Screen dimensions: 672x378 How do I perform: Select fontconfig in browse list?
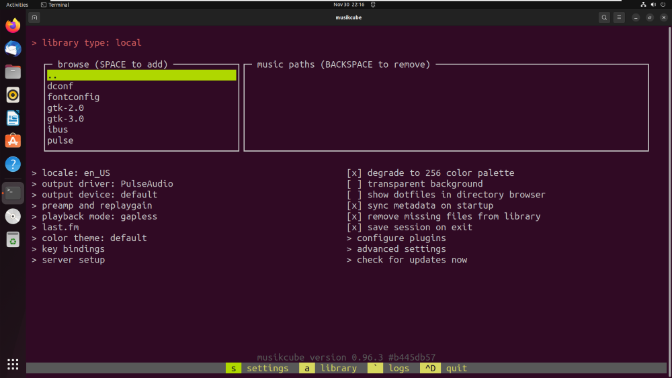click(x=141, y=97)
